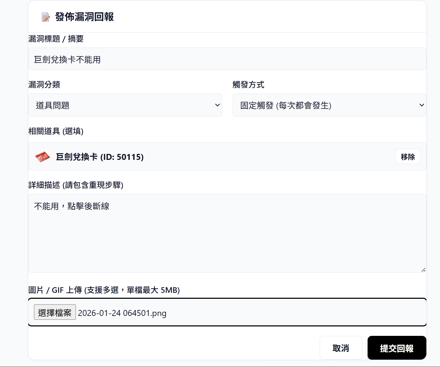Focus the 漏洞標題 title input field
Image resolution: width=440 pixels, height=367 pixels.
(227, 59)
